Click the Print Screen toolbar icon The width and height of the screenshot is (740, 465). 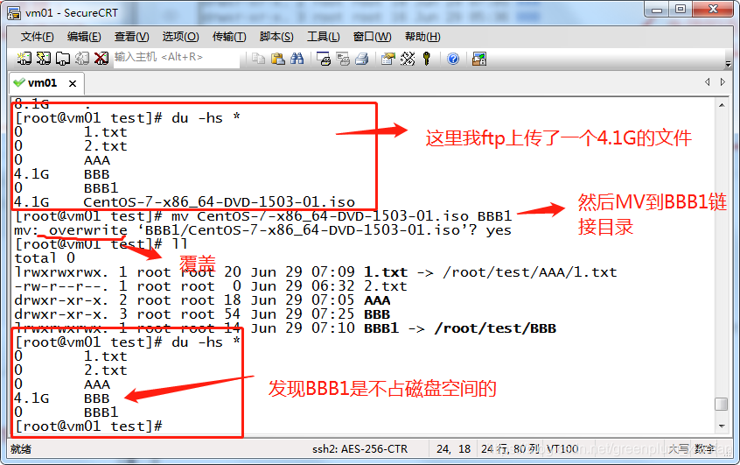(324, 59)
